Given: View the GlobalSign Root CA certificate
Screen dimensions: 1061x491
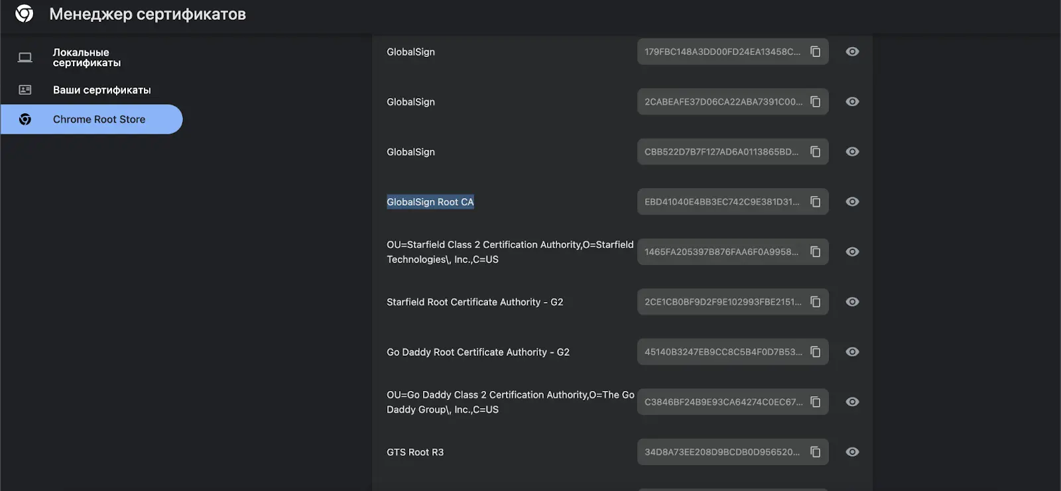Looking at the screenshot, I should (853, 201).
